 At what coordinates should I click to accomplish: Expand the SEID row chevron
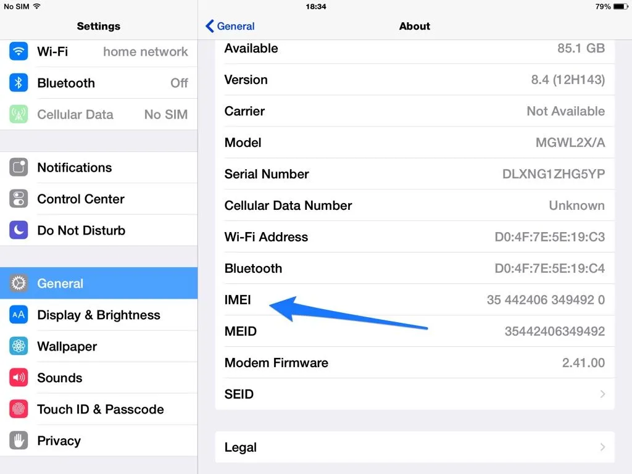(602, 394)
